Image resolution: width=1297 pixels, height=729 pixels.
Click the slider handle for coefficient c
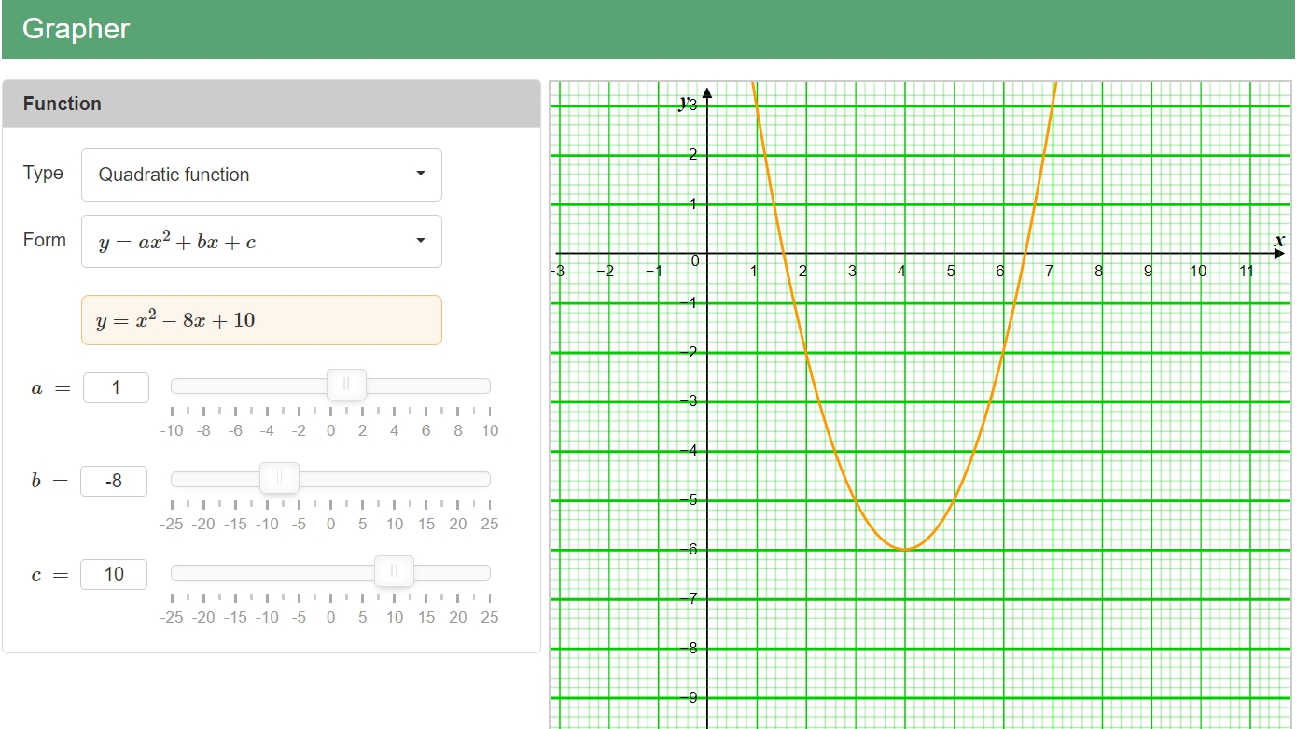point(394,571)
